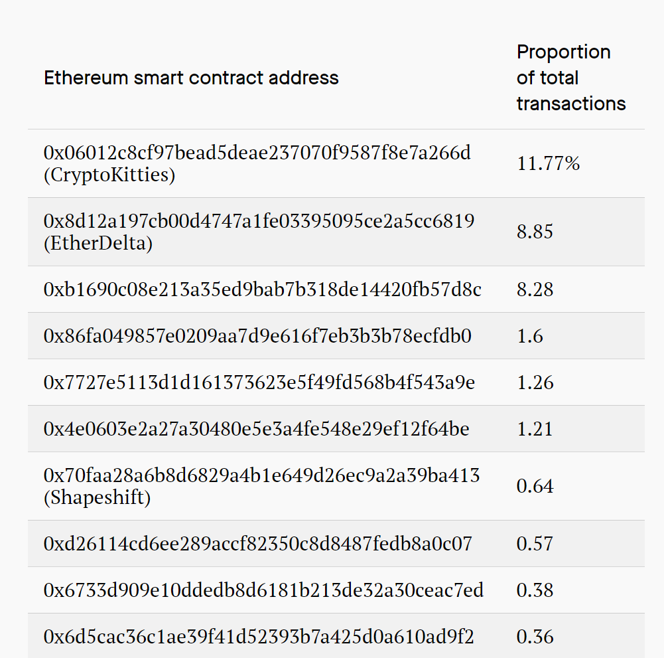Click the 'Ethereum smart contract address' column header

(x=191, y=78)
